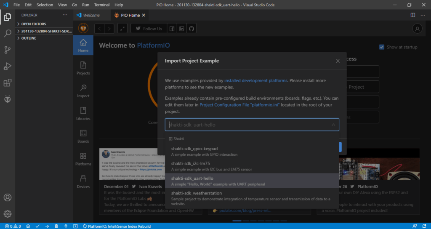
Task: Open PlatformIO alien icon in activity bar
Action: tap(8, 99)
